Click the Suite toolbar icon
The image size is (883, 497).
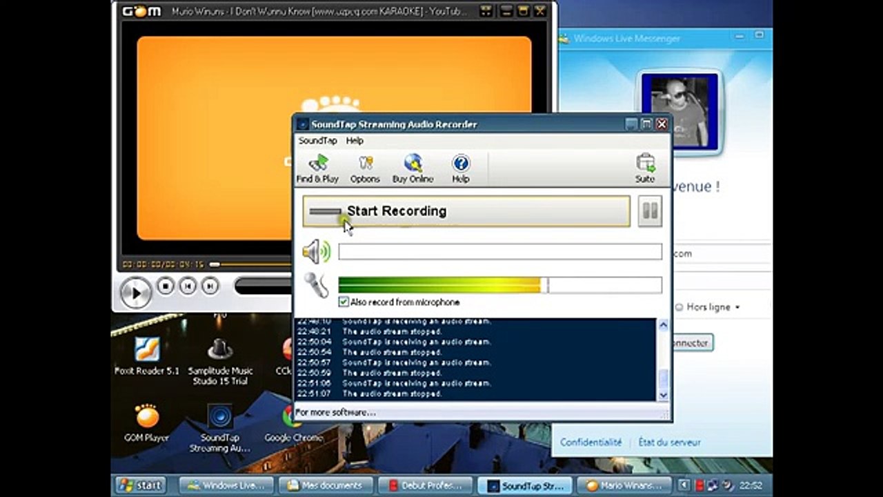644,168
